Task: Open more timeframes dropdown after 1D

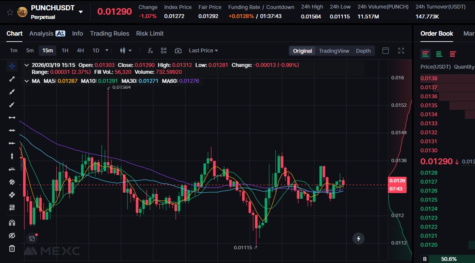Action: [107, 50]
